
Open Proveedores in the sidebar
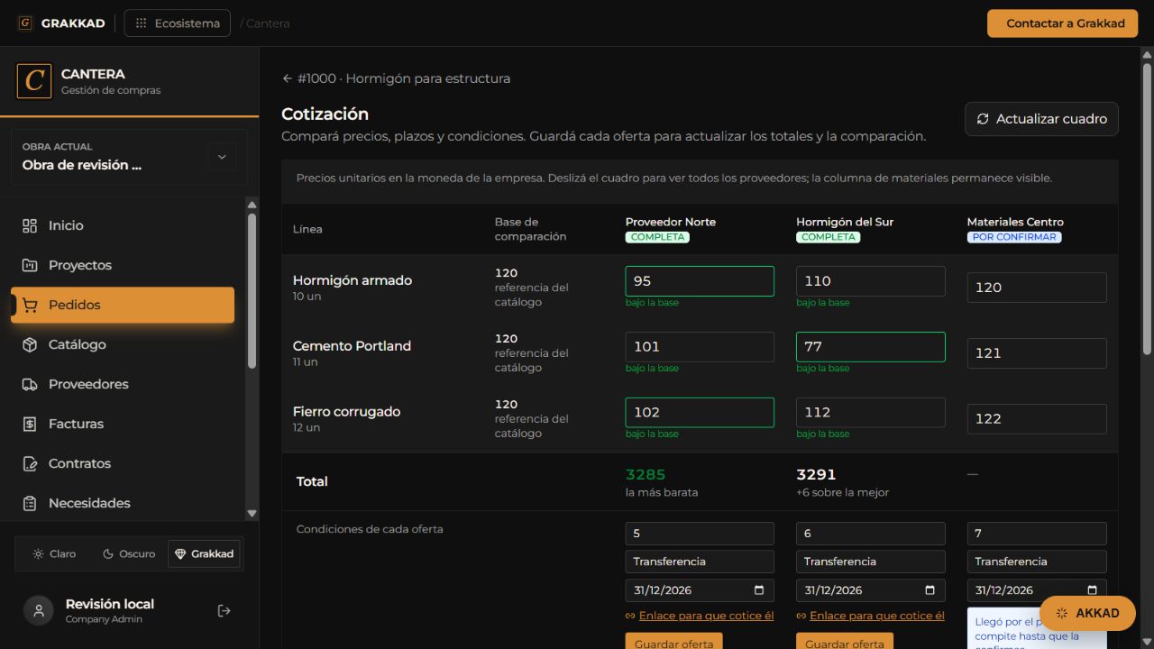click(x=123, y=384)
